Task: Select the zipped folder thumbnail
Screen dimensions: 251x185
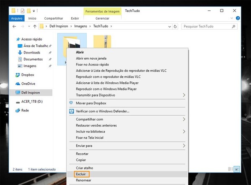Action: [x=102, y=44]
